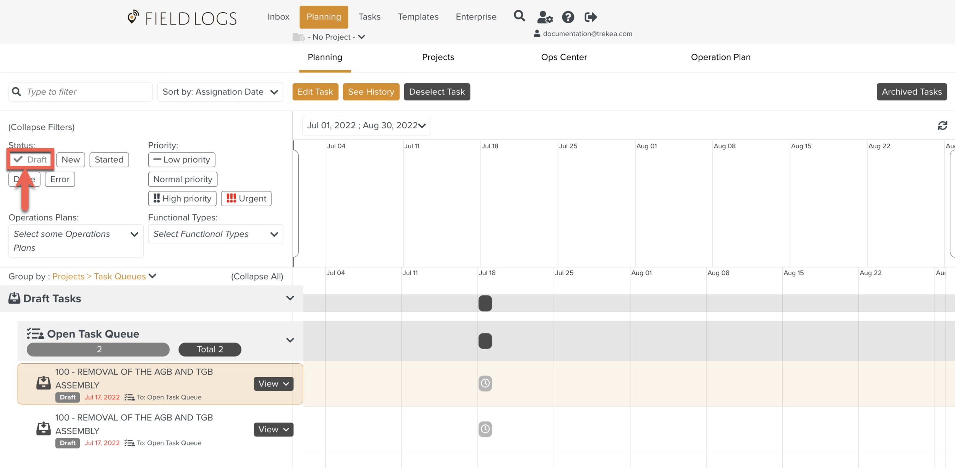Click draft tray icon of second task
Screen dimensions: 955x468
click(43, 429)
